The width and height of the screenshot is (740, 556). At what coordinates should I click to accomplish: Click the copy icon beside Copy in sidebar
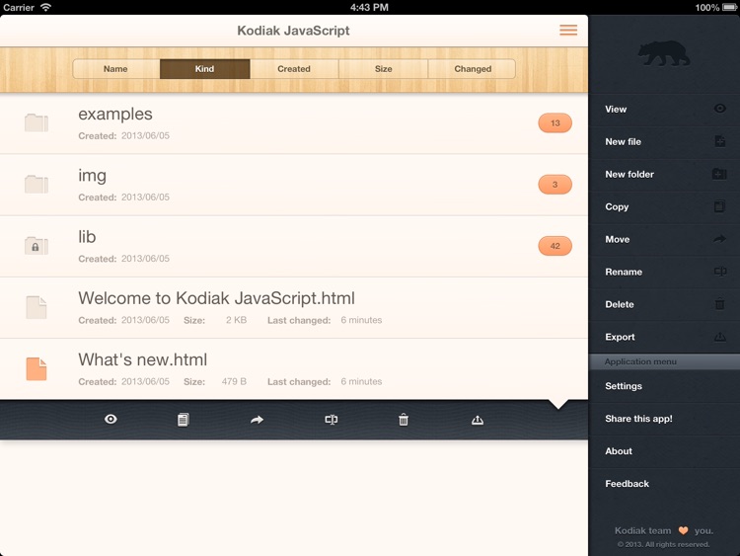tap(719, 206)
